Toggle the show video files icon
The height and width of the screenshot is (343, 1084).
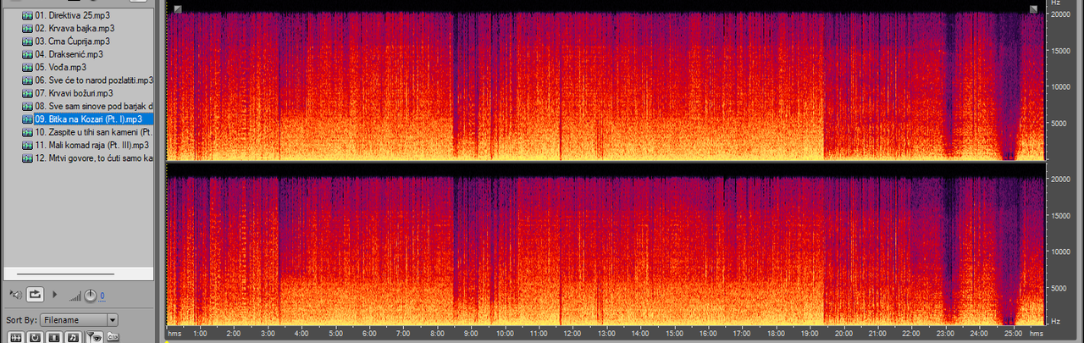53,337
